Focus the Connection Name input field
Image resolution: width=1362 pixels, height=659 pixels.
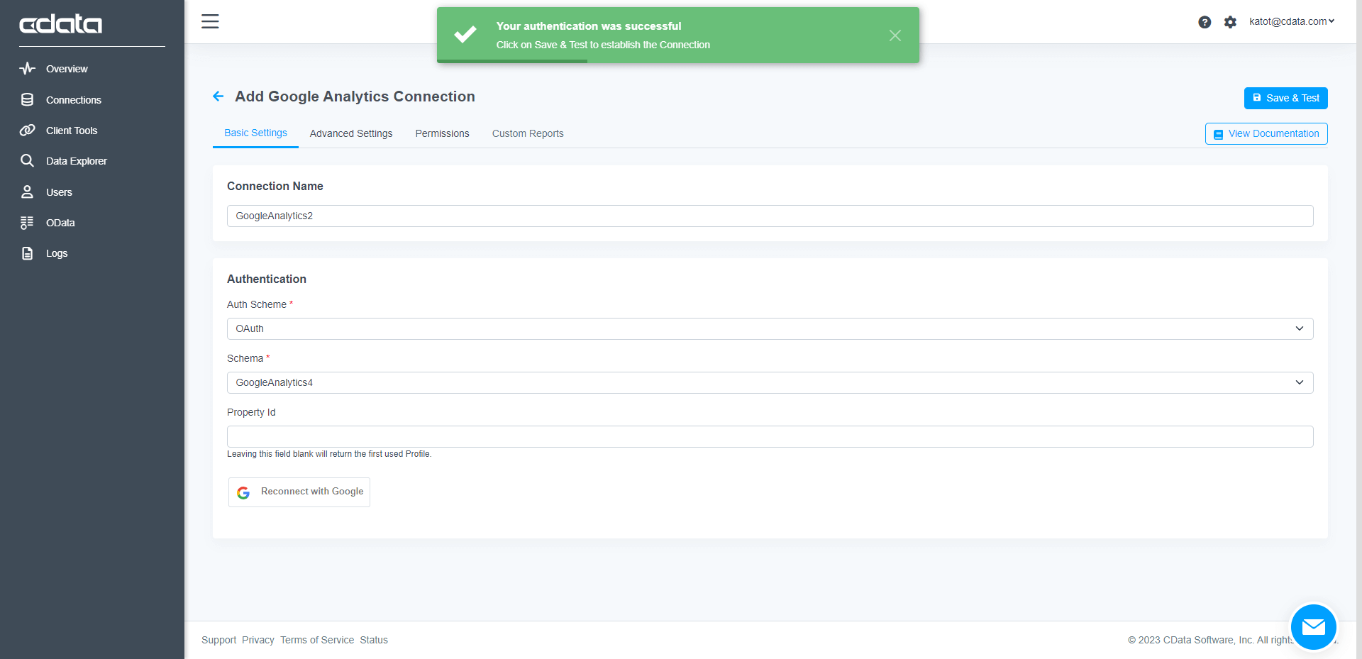point(770,216)
